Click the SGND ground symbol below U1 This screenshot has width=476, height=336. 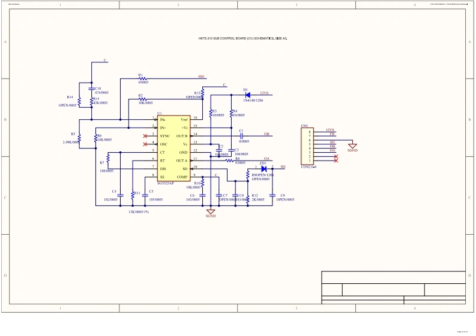click(210, 212)
